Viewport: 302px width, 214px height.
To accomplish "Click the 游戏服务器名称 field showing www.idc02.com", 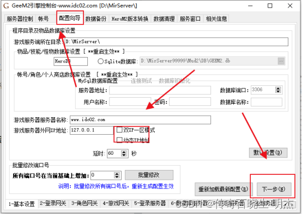I will pyautogui.click(x=140, y=119).
